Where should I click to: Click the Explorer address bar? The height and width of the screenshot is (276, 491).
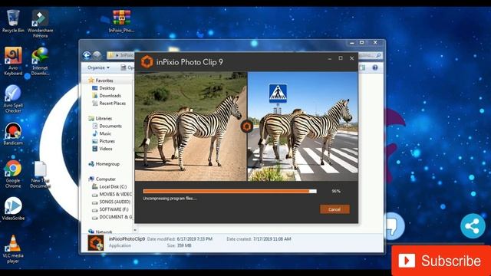pos(120,55)
